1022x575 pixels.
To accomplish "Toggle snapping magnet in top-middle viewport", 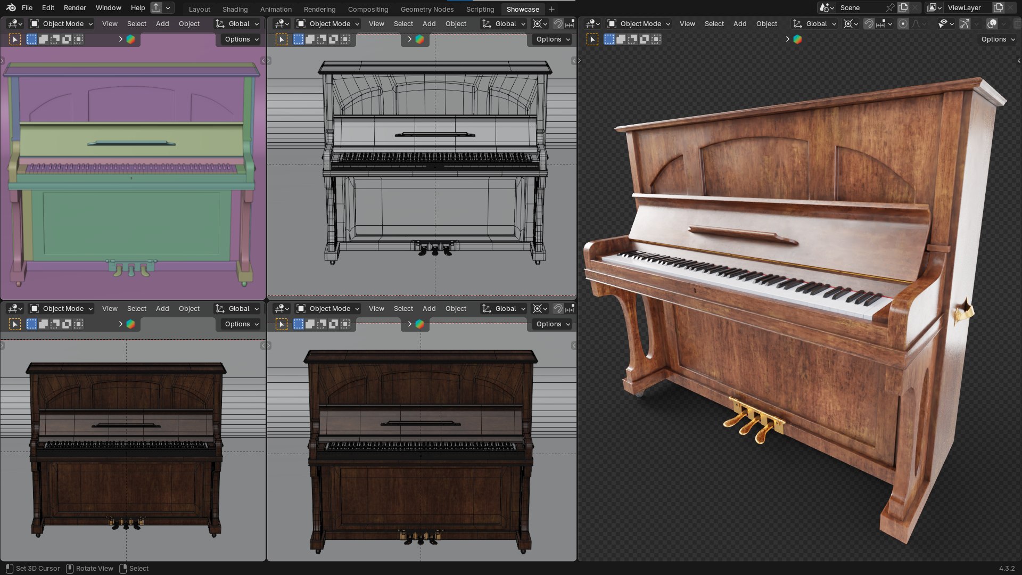I will 558,23.
